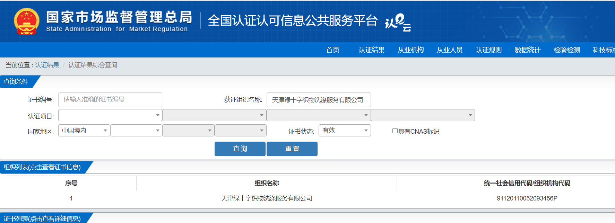Focus the 获证组织名称 input field
615x223 pixels.
pos(319,100)
